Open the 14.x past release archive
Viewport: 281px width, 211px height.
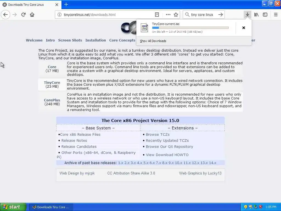pyautogui.click(x=213, y=163)
